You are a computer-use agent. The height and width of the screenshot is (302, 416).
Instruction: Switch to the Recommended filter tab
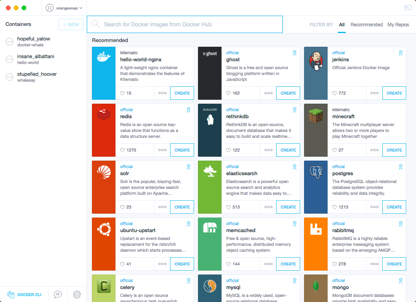point(367,25)
